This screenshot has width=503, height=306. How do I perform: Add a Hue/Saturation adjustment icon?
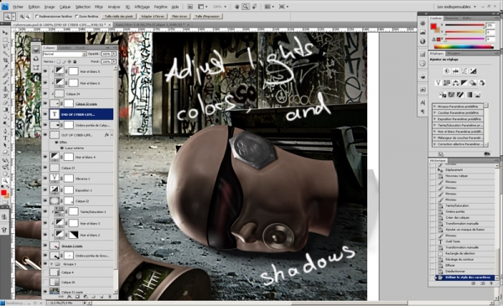[x=447, y=83]
